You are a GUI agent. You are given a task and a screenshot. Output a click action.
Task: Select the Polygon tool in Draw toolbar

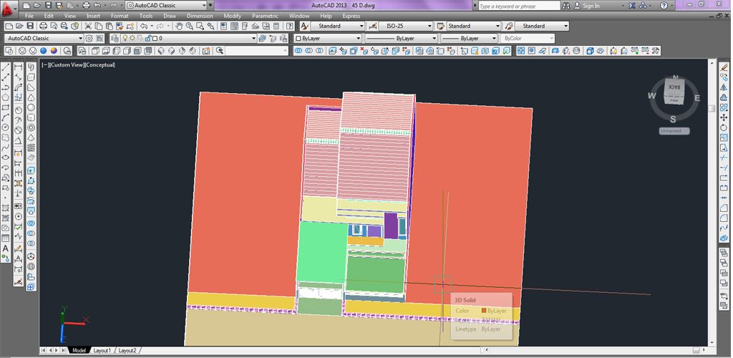coord(6,97)
